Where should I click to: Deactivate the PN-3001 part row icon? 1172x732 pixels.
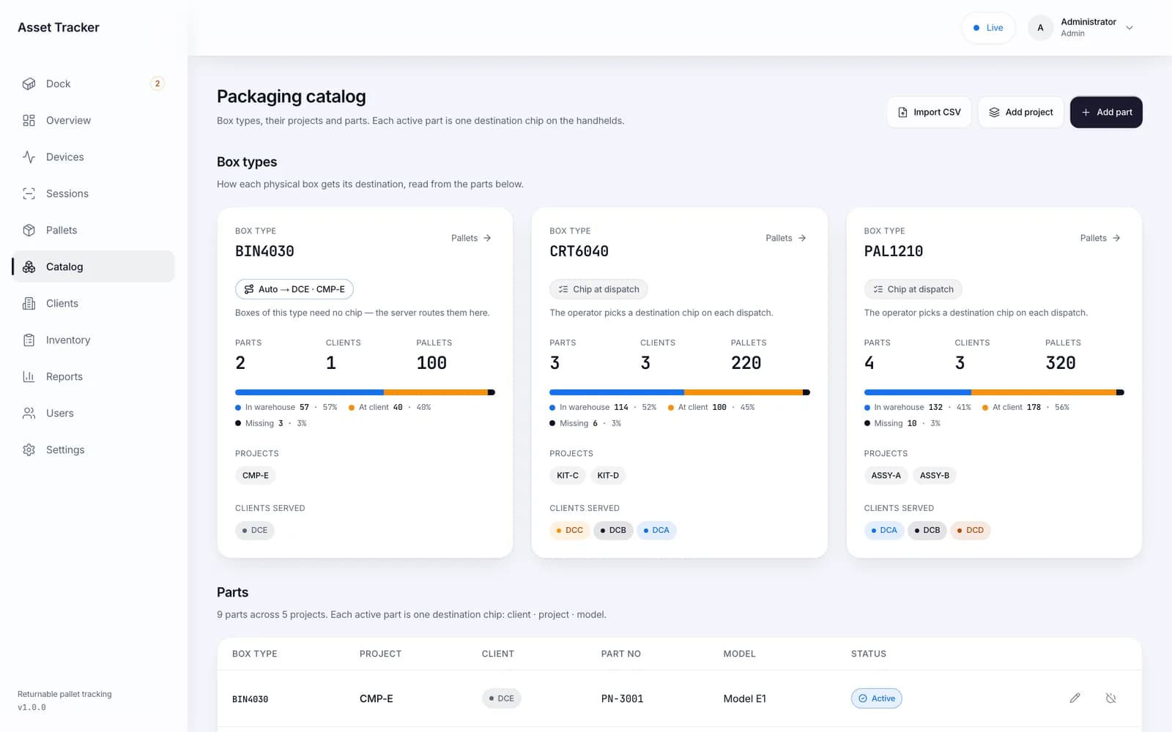tap(1110, 698)
